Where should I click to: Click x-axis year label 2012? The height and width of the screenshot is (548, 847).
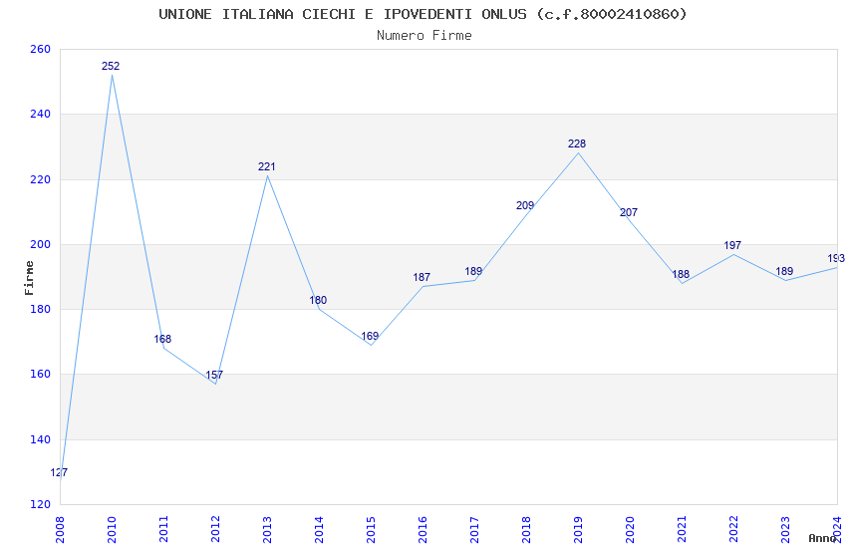(215, 530)
